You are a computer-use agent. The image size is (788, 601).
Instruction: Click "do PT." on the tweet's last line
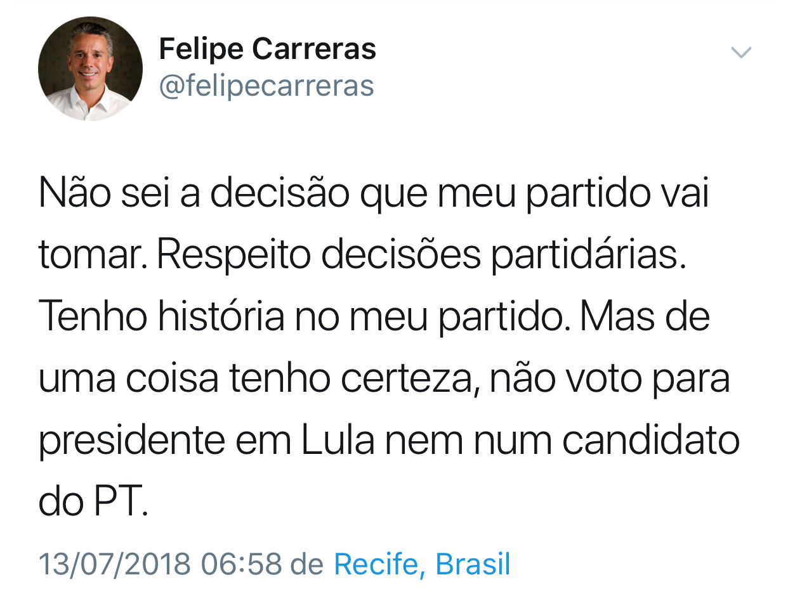93,502
